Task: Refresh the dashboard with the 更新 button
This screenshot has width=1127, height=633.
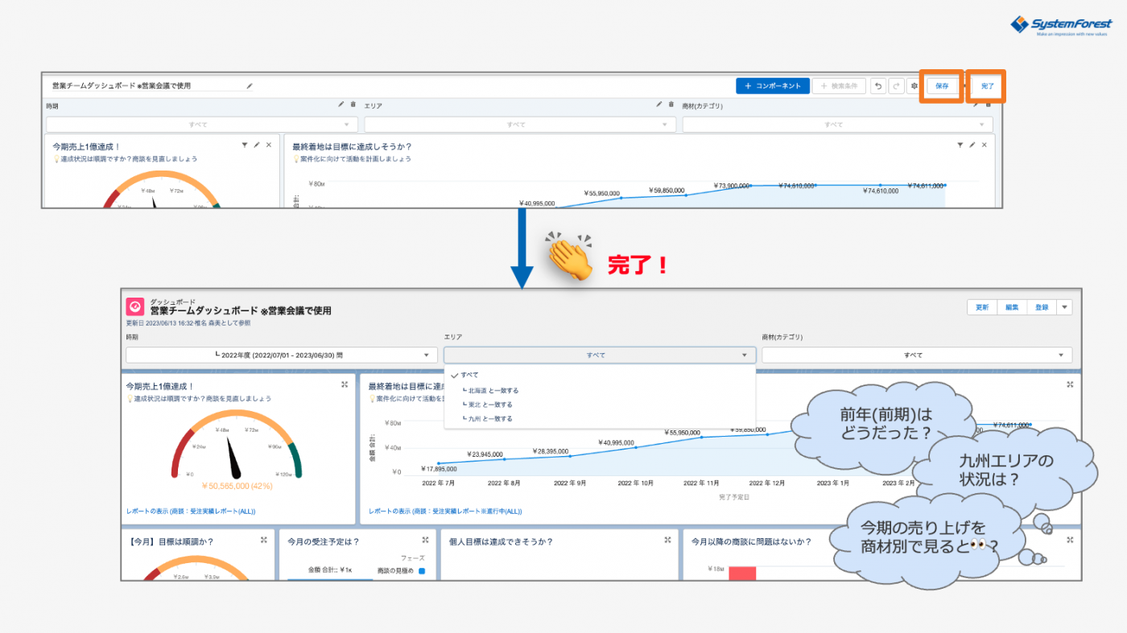Action: coord(982,307)
